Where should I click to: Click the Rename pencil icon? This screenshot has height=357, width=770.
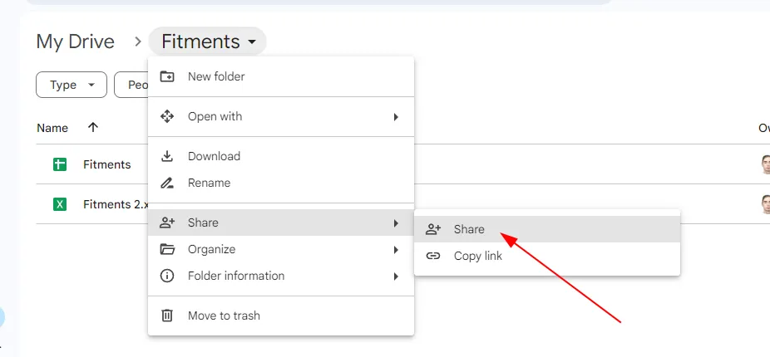pos(167,183)
